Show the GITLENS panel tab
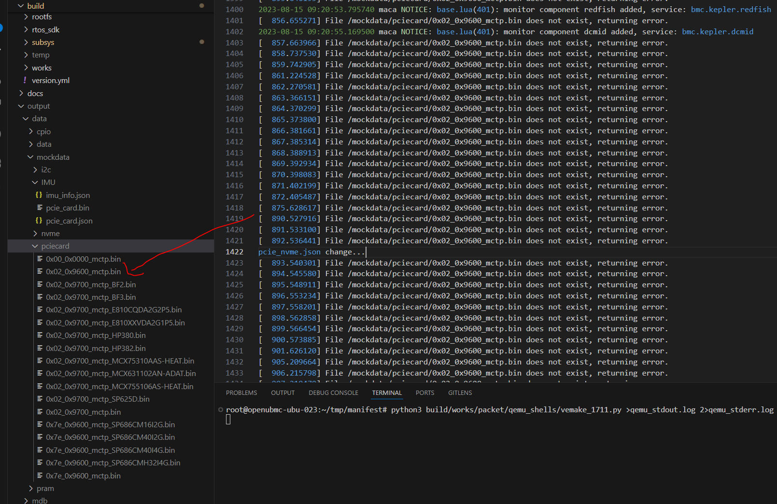Viewport: 777px width, 504px height. point(460,393)
